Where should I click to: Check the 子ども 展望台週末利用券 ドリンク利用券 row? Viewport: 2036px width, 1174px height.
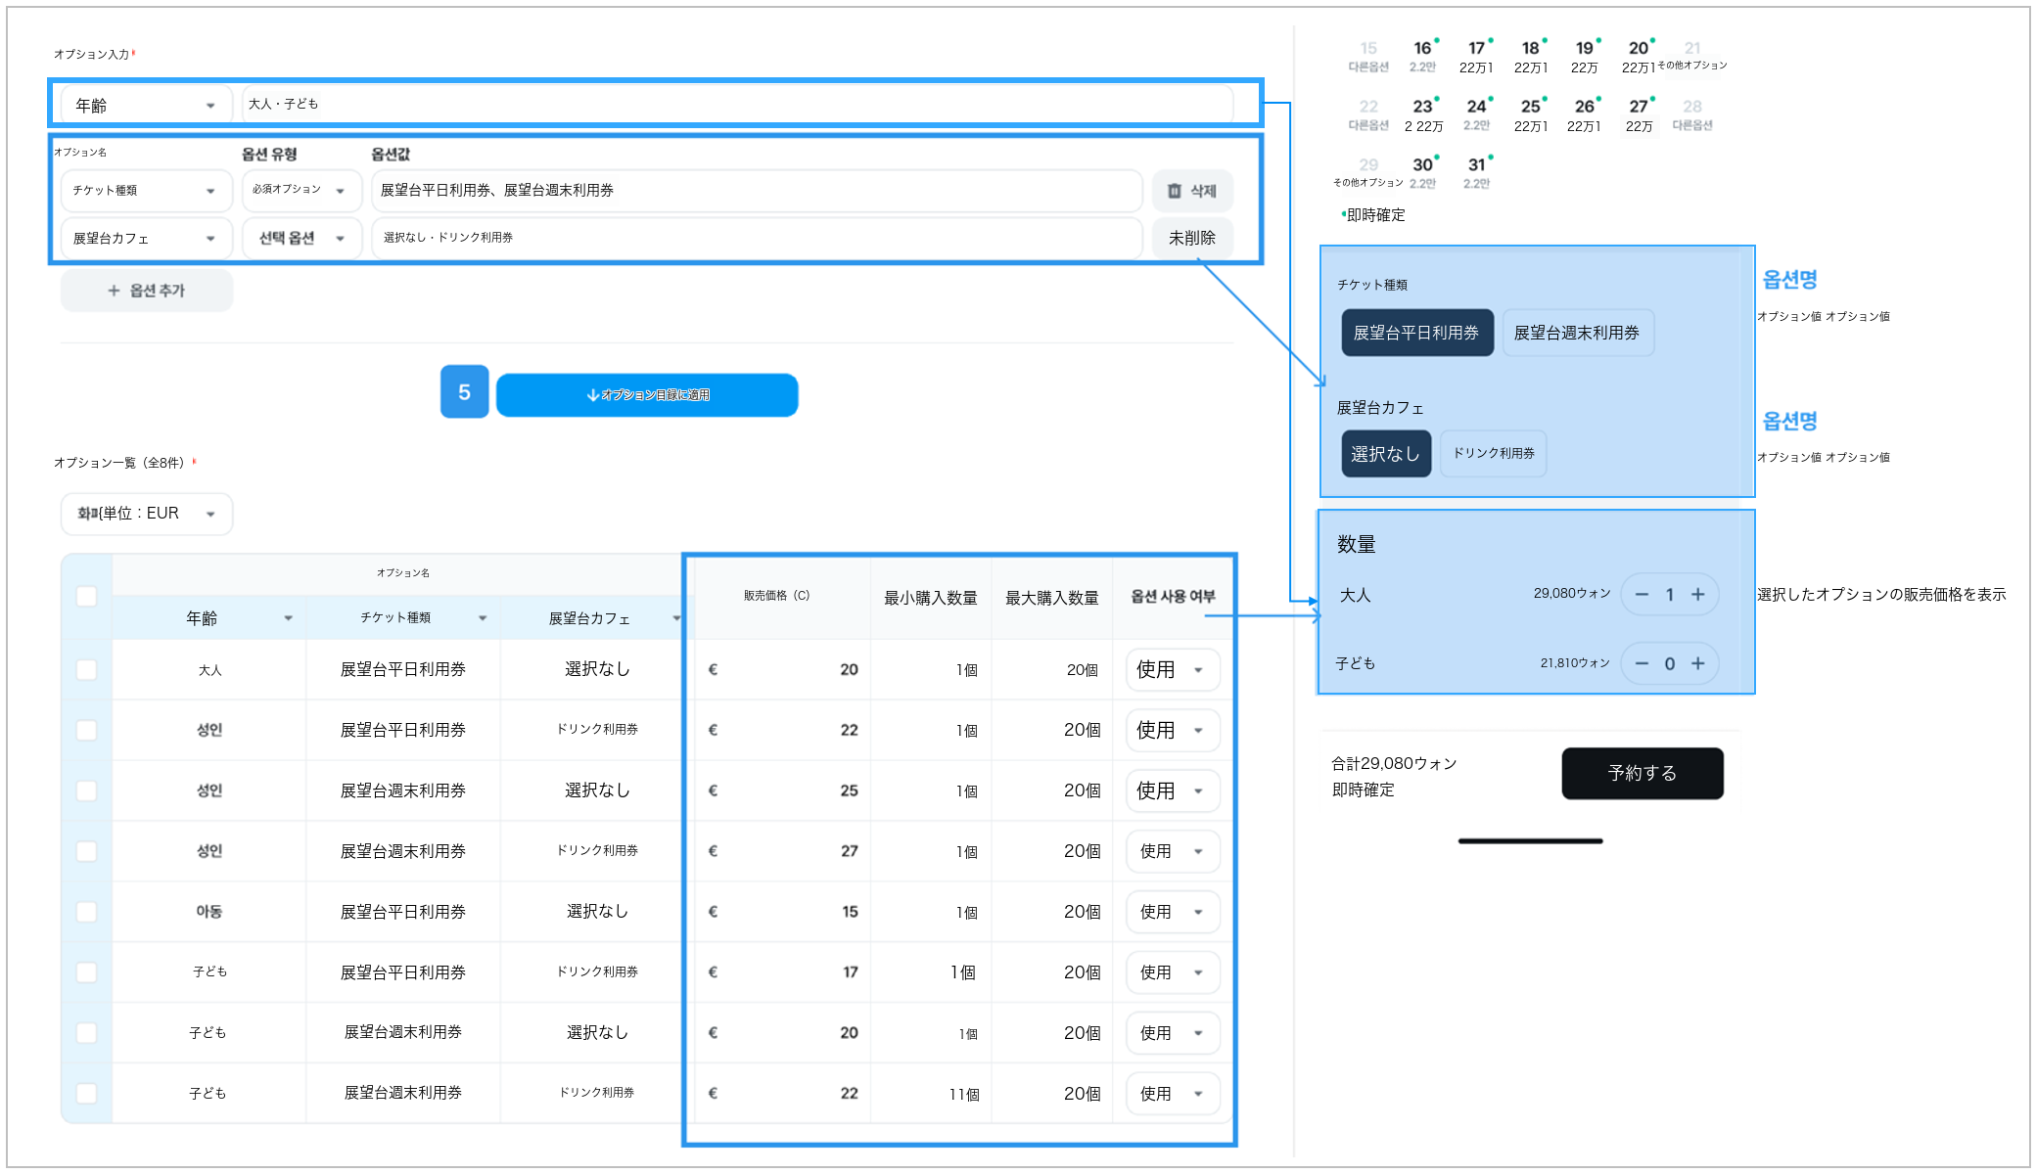[x=86, y=1094]
